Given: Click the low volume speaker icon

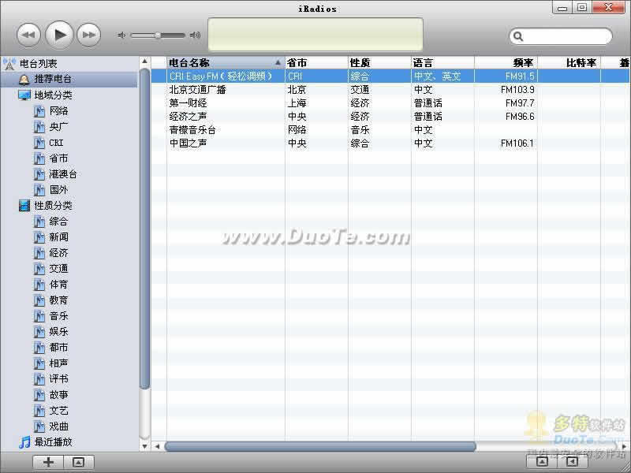Looking at the screenshot, I should click(121, 35).
